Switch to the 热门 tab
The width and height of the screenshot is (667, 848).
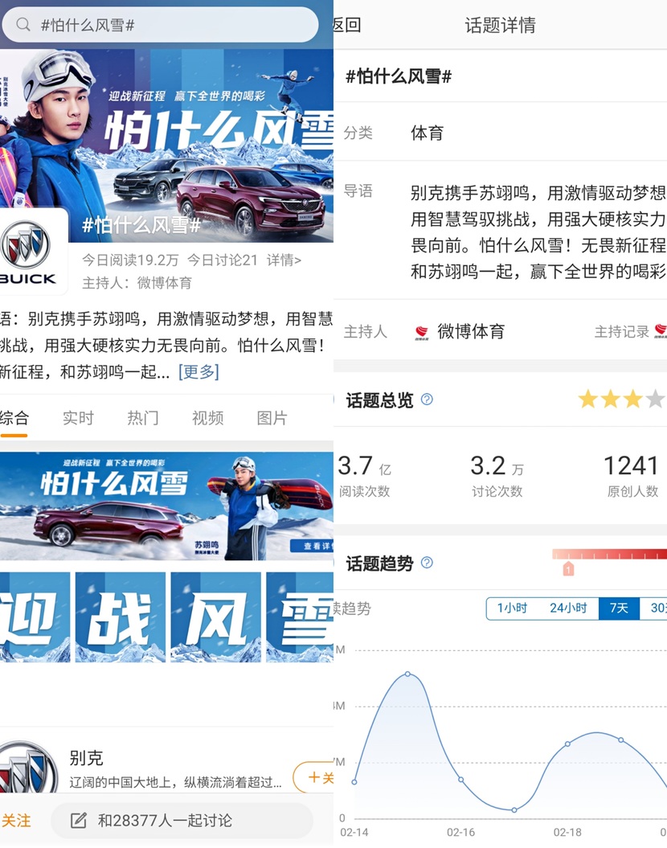pyautogui.click(x=143, y=417)
